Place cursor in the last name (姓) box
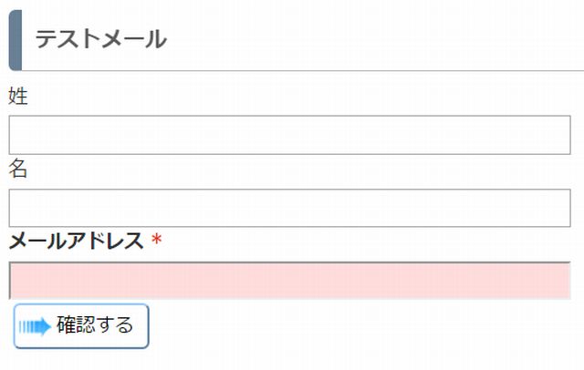 [289, 135]
